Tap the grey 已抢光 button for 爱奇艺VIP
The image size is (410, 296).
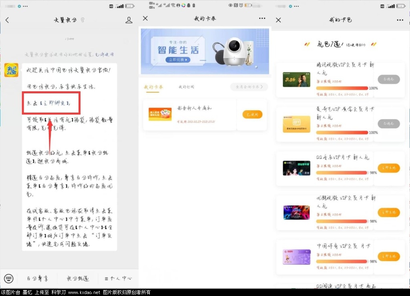tap(389, 123)
